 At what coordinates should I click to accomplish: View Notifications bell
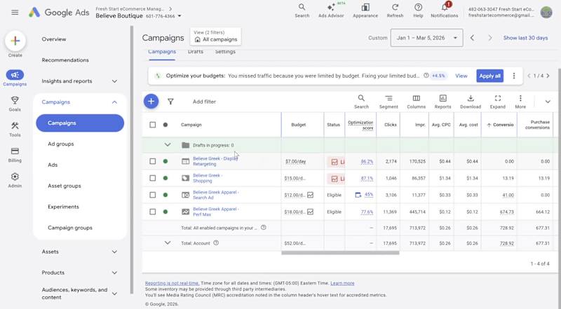coord(445,11)
